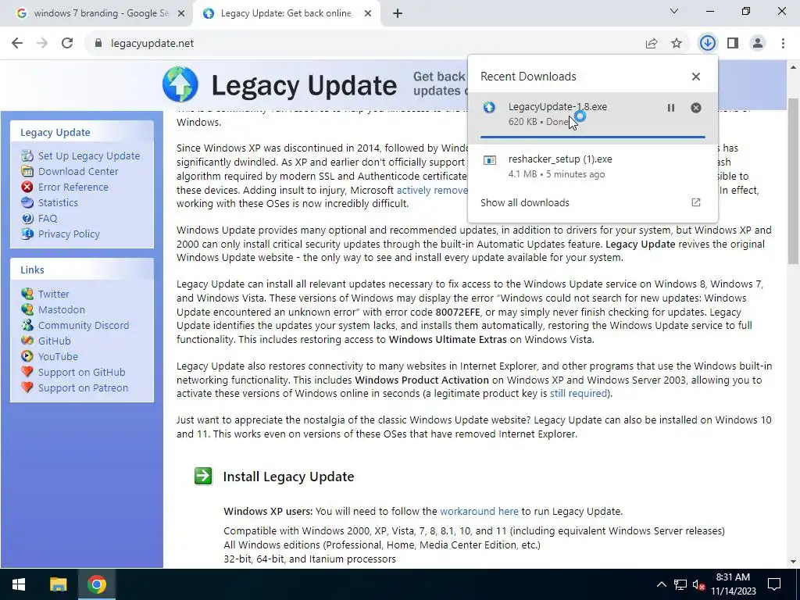The width and height of the screenshot is (800, 600).
Task: Open the YouTube link in sidebar
Action: tap(58, 356)
